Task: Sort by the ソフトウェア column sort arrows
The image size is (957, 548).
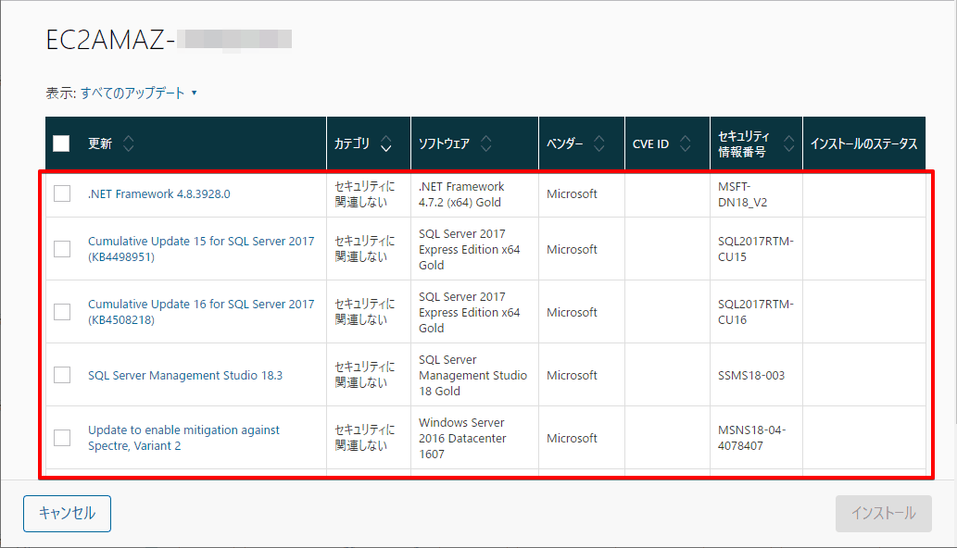Action: click(485, 143)
